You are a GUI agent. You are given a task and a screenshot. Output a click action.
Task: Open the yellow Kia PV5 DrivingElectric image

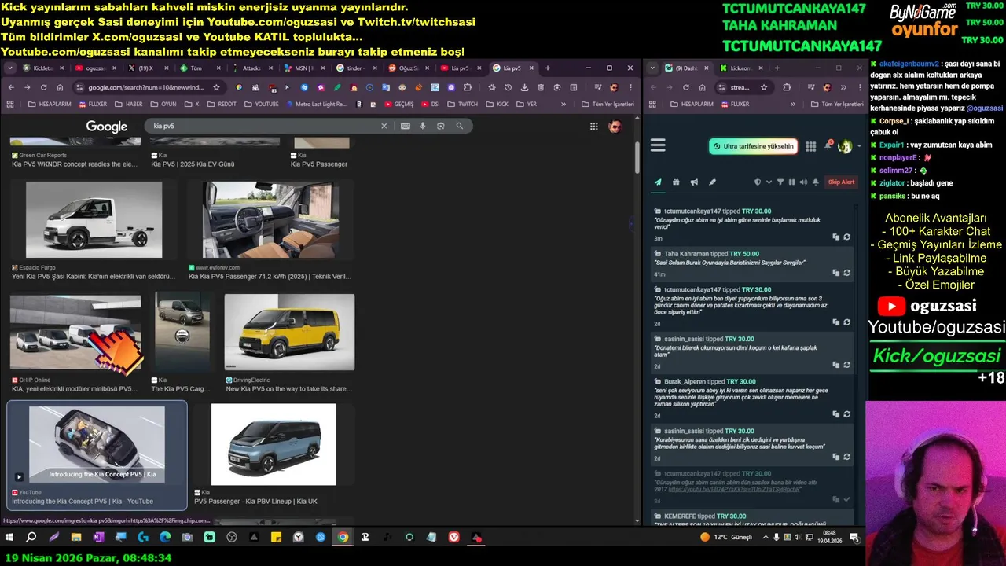(x=289, y=332)
